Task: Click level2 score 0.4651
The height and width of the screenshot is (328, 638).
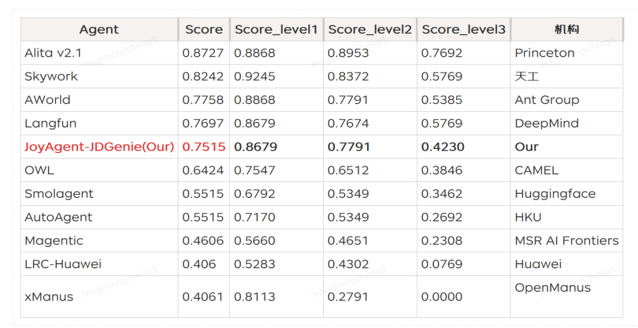Action: pos(349,241)
